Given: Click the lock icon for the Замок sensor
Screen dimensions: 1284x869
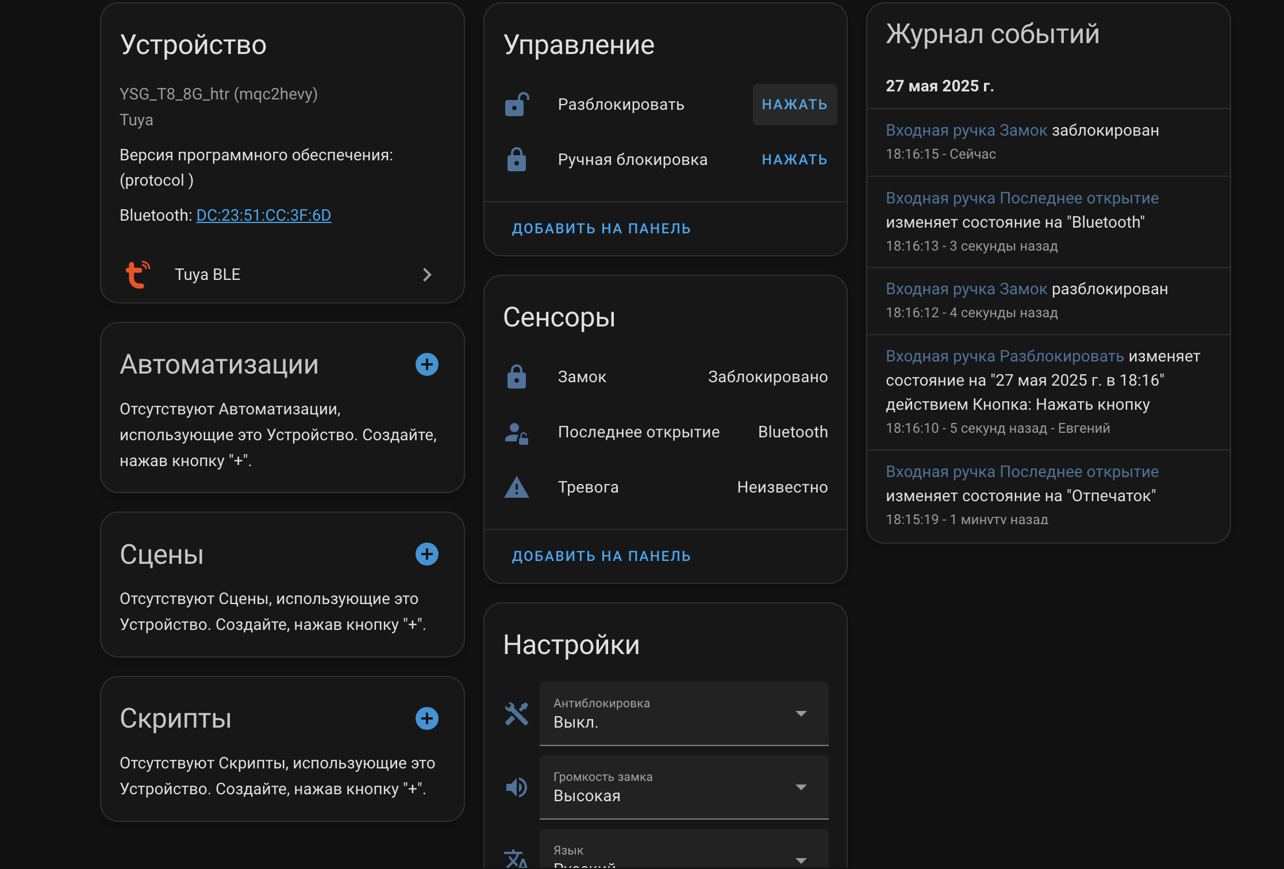Looking at the screenshot, I should tap(516, 376).
